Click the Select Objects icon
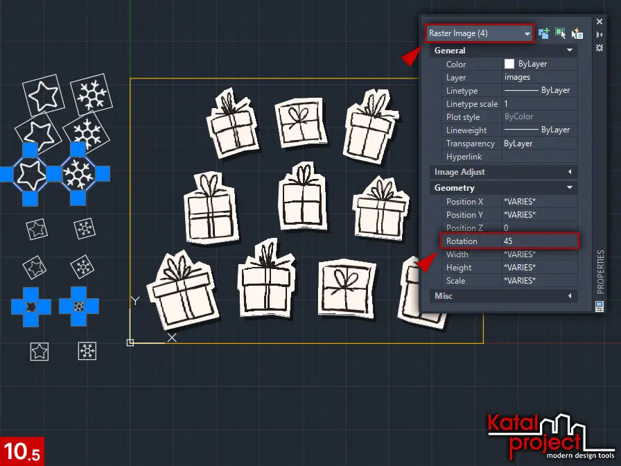 click(x=561, y=33)
